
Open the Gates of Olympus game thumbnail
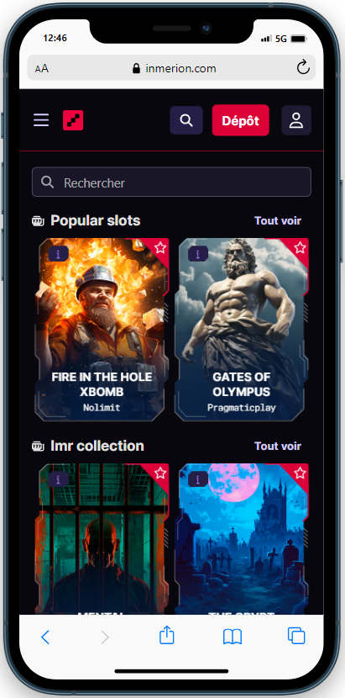coord(242,330)
